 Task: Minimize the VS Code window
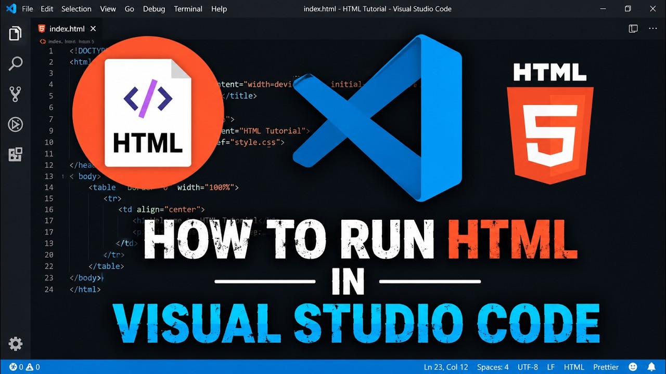[x=604, y=9]
